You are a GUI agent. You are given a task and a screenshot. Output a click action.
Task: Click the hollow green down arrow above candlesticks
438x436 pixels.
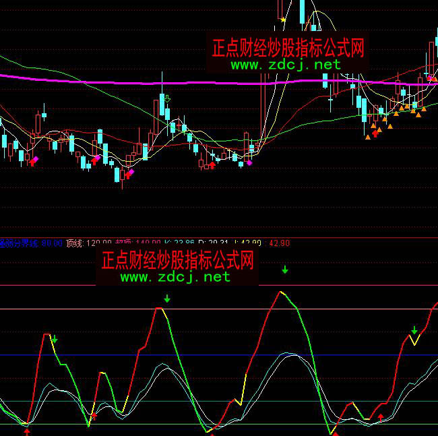168,99
